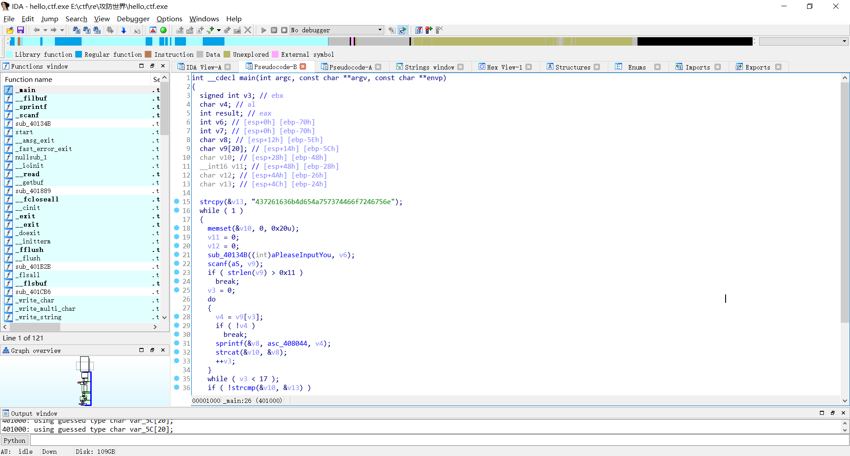The image size is (850, 456).
Task: Close the IDA View-A tab
Action: point(228,67)
